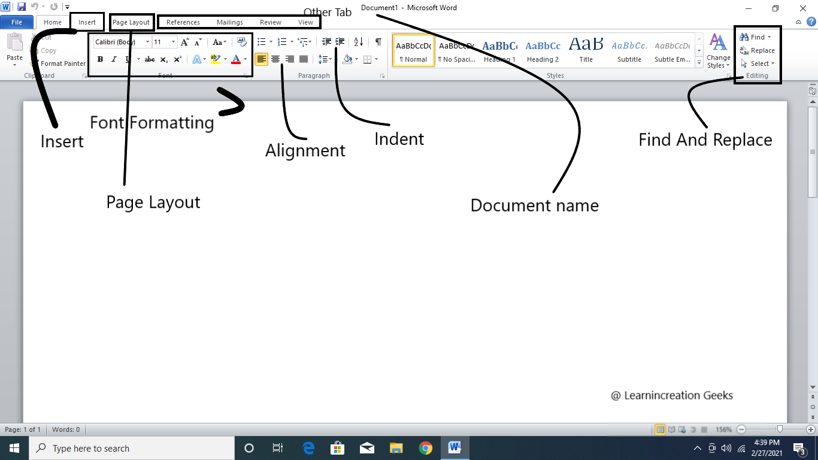
Task: Open the File tab
Action: 17,22
